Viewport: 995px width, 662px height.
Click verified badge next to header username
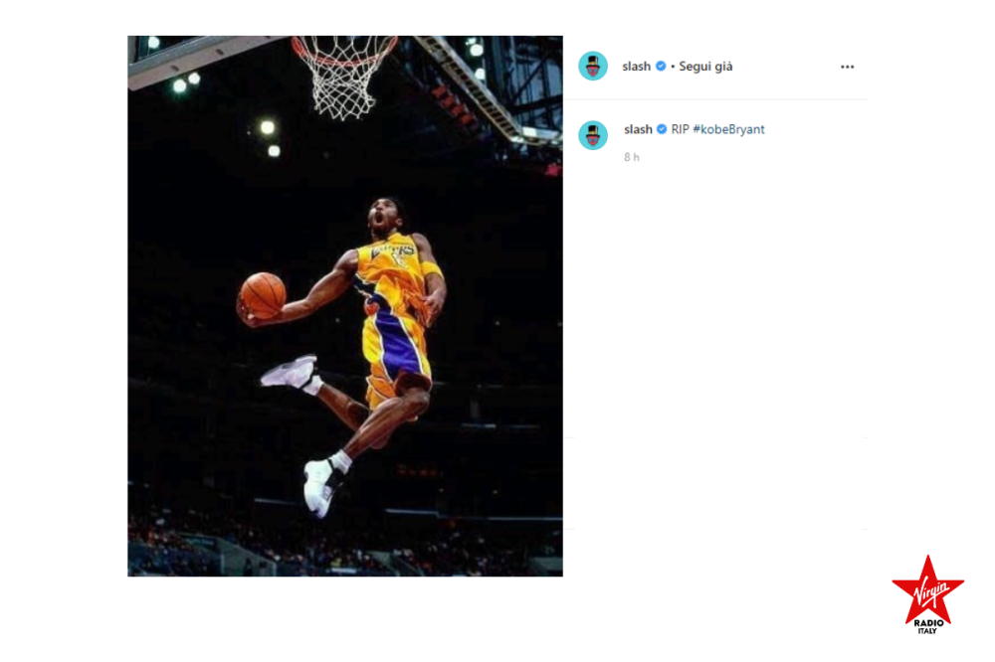point(661,66)
